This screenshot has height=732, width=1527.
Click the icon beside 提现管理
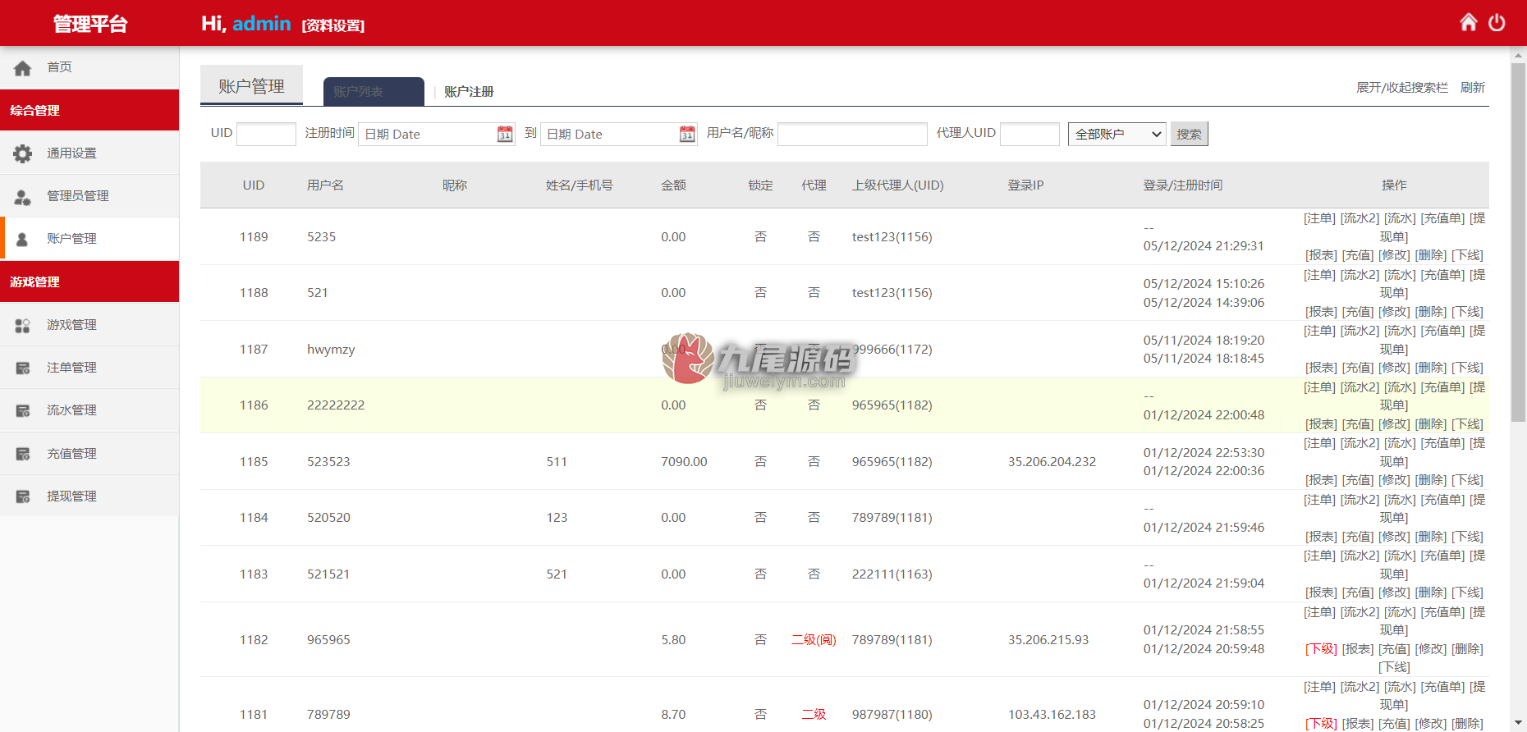23,496
